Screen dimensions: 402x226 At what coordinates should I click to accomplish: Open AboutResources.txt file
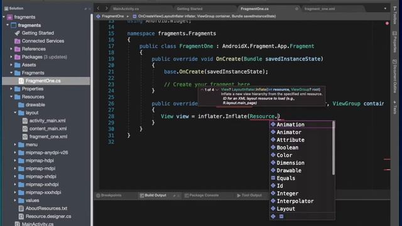point(46,208)
